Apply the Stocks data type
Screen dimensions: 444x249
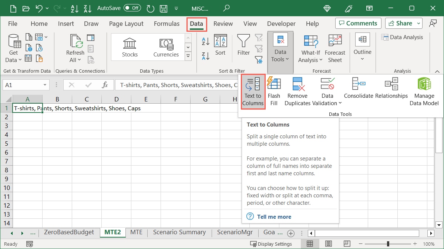(x=129, y=47)
